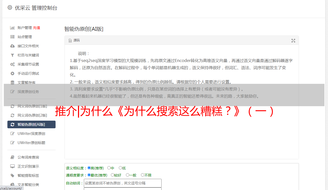Select 通顺度要求 最优(推荐) radio
Screen dimensions: 328x190
point(89,175)
